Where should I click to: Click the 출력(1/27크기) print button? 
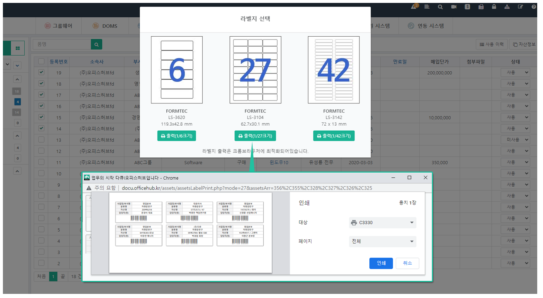[255, 136]
